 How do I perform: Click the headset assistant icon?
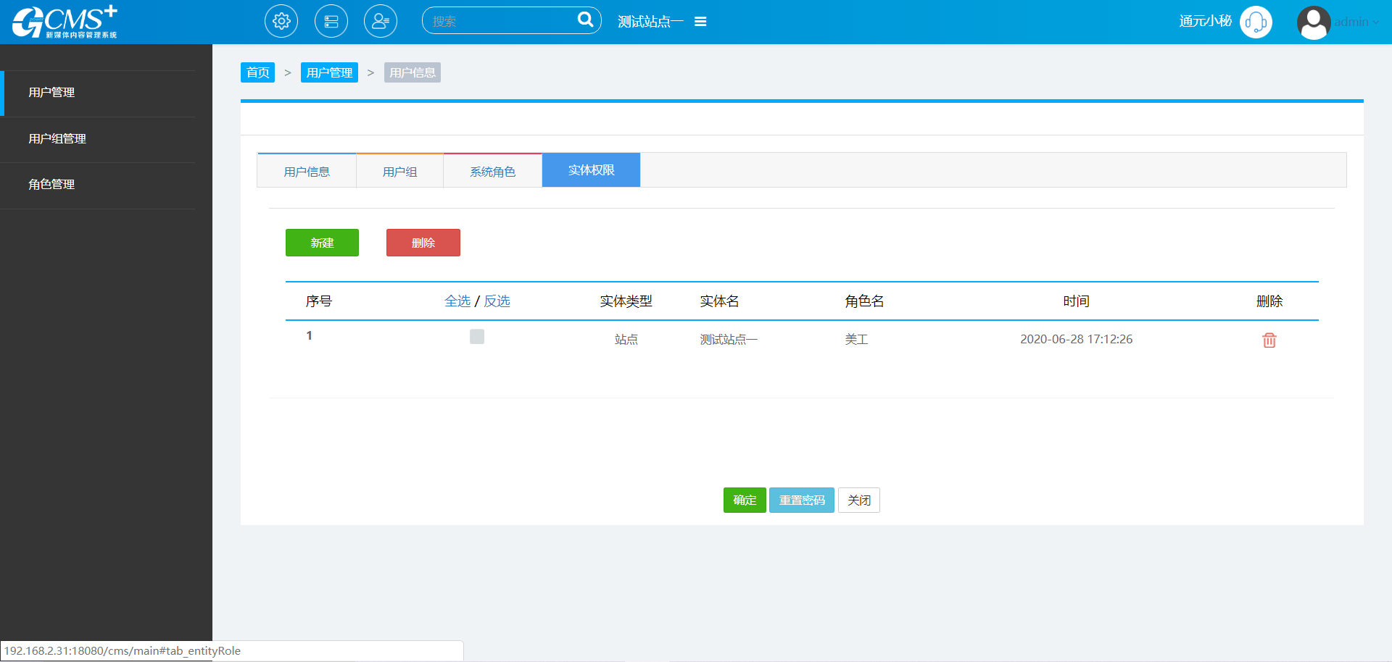(x=1256, y=22)
